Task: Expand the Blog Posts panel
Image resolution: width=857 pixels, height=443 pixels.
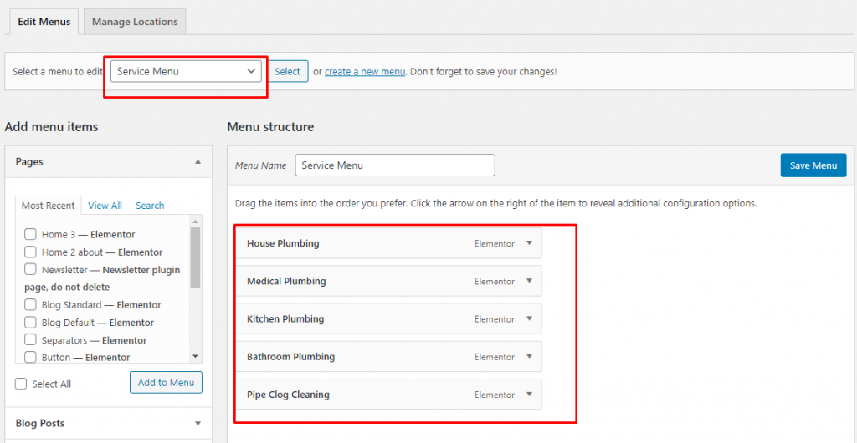Action: 198,424
